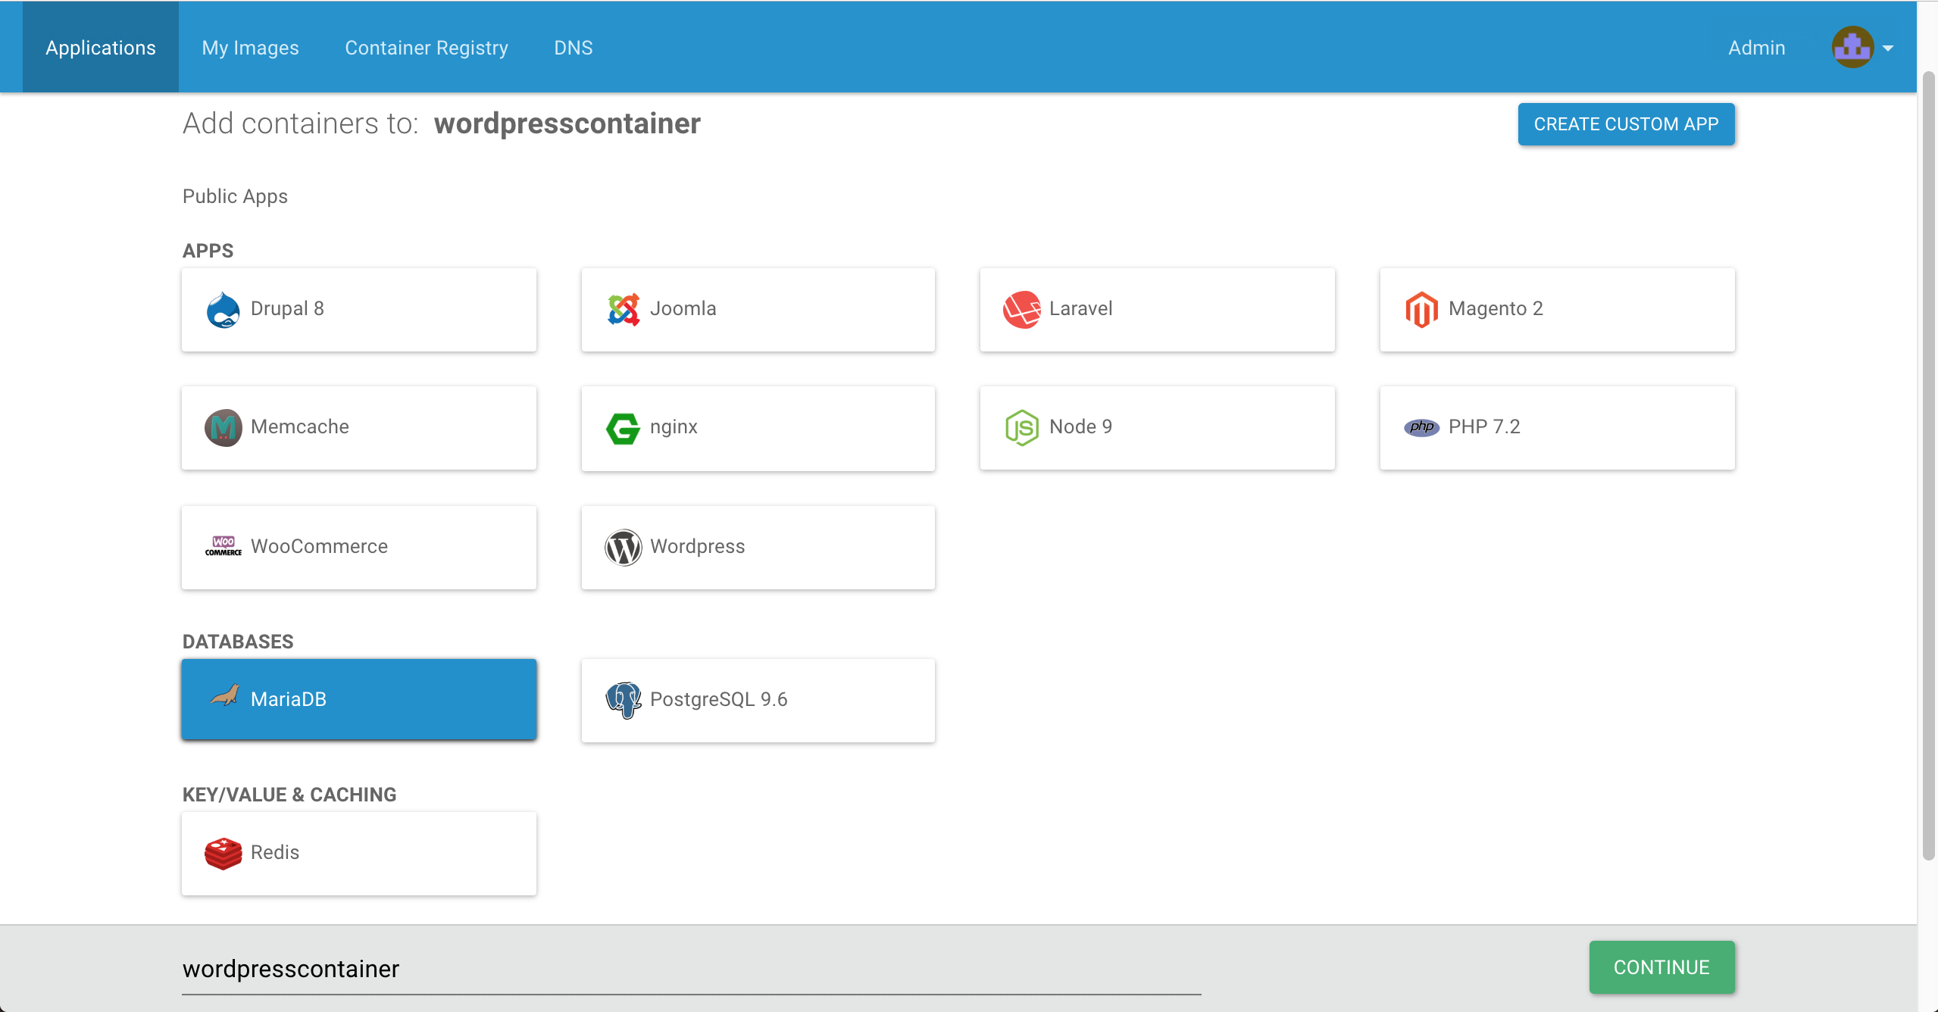Image resolution: width=1938 pixels, height=1012 pixels.
Task: Select the MariaDB label
Action: point(288,699)
